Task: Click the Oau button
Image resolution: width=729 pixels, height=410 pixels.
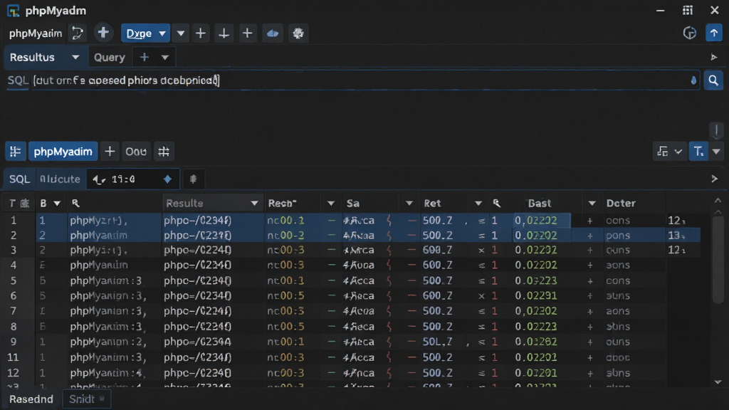Action: point(136,152)
